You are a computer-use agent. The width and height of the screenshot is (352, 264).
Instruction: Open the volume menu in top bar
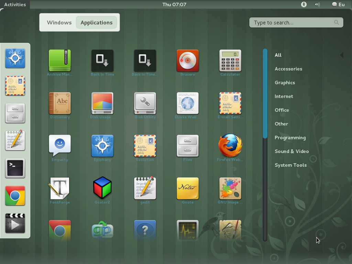pos(317,4)
